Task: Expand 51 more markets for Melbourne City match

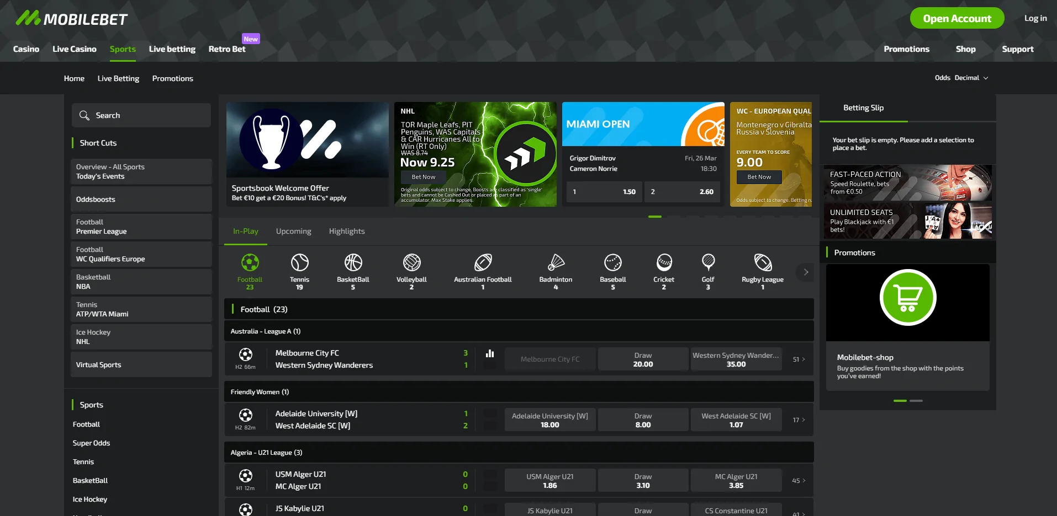Action: click(799, 359)
